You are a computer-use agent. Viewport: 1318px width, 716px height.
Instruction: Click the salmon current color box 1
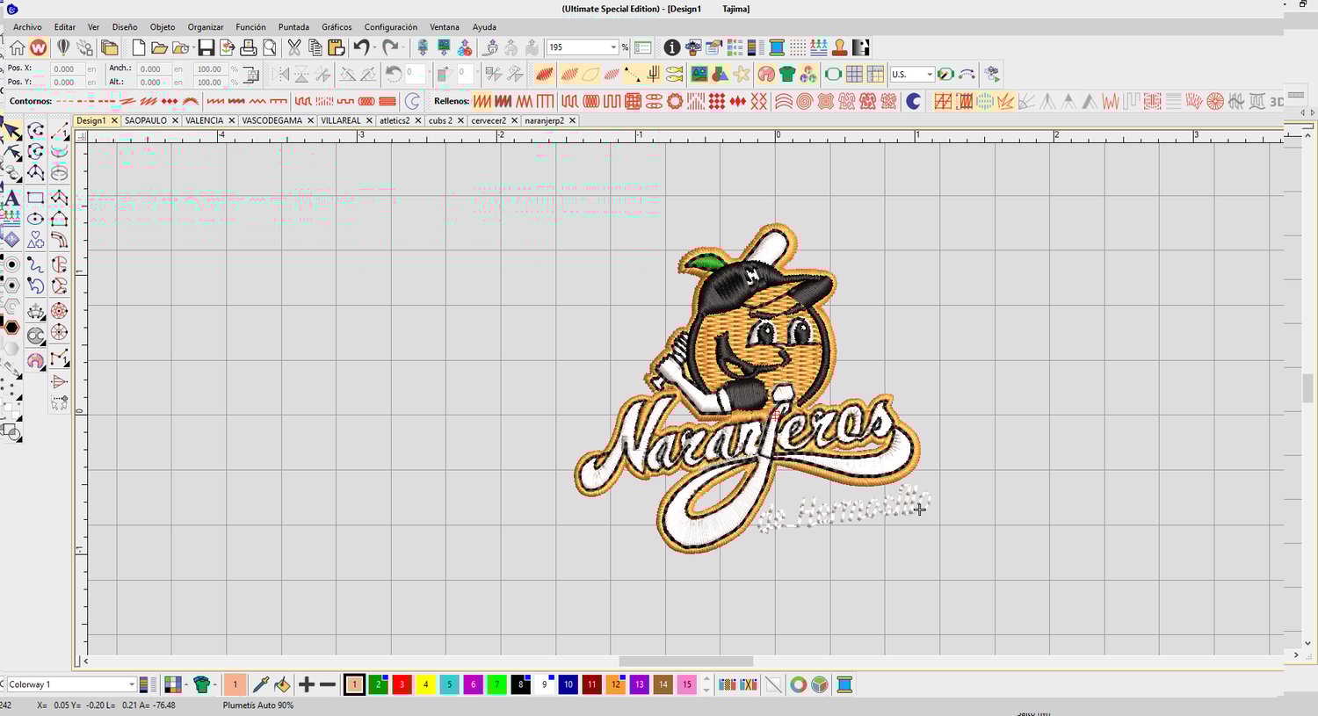pyautogui.click(x=235, y=684)
